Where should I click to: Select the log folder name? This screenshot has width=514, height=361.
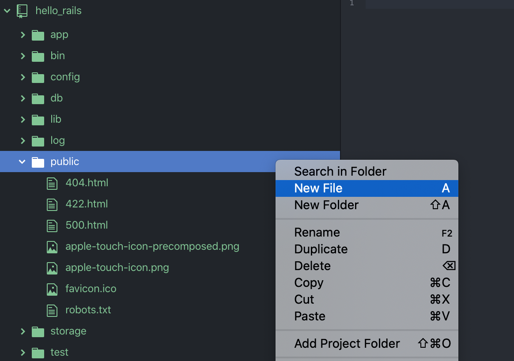[x=58, y=141]
